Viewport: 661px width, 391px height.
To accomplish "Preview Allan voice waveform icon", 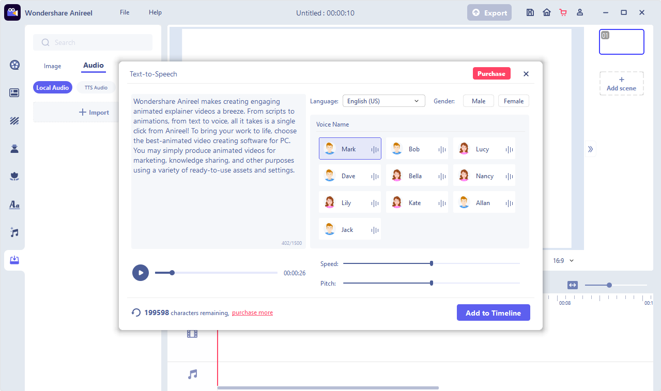I will (509, 203).
